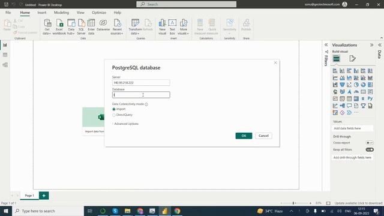Click the zoom slider handle
384x216 pixels.
coord(293,203)
